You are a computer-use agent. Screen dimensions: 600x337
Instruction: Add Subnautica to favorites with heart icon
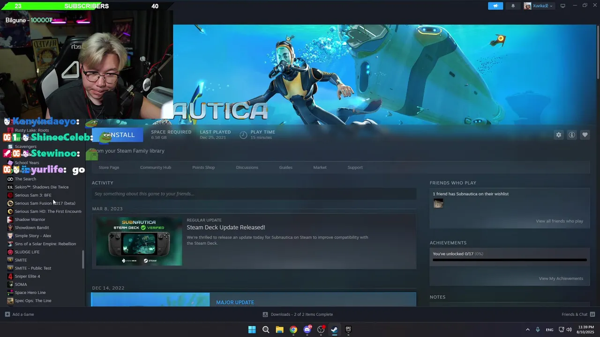pyautogui.click(x=585, y=135)
